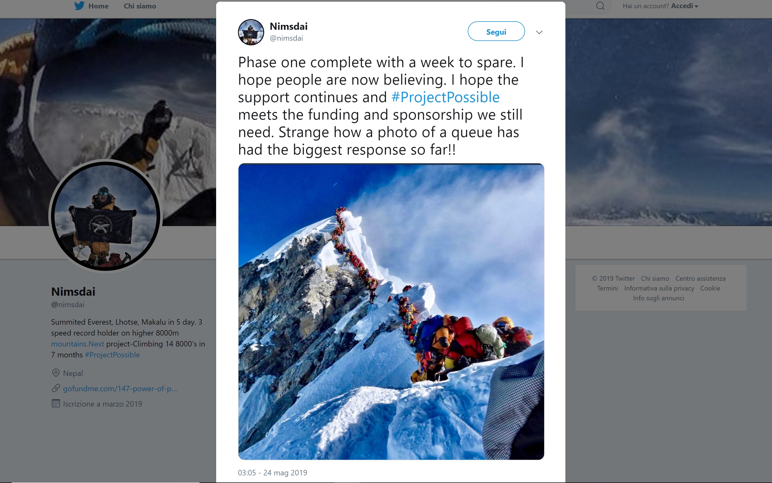Click the link chain icon beside gofundme
The height and width of the screenshot is (483, 772).
[x=56, y=388]
